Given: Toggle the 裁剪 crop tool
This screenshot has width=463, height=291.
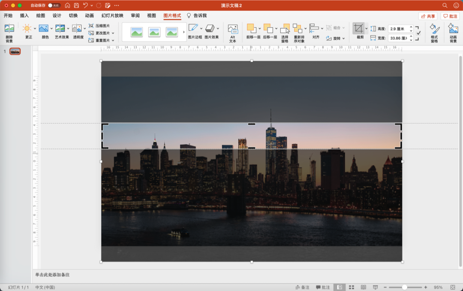Looking at the screenshot, I should (358, 28).
